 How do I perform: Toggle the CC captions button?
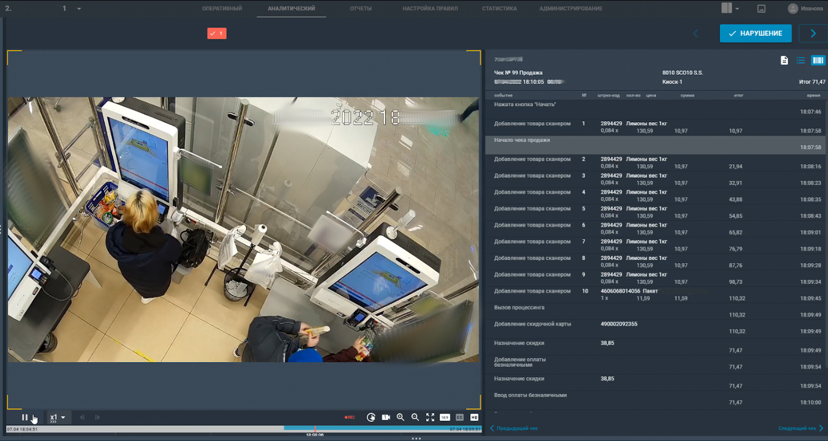[459, 417]
